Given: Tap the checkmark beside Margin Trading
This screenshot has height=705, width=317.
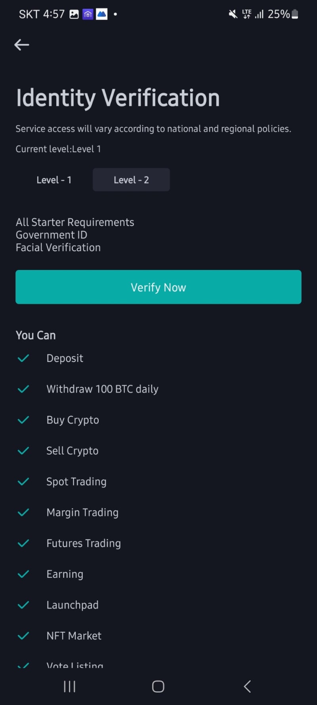Looking at the screenshot, I should [x=23, y=513].
